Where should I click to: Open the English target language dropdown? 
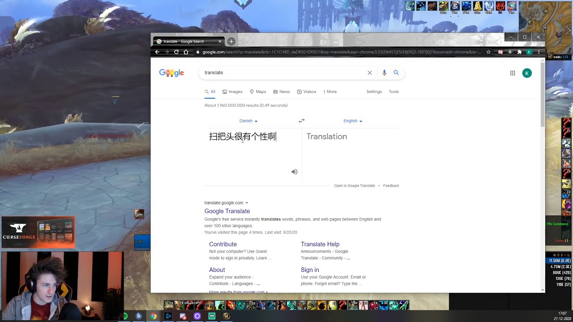click(353, 121)
